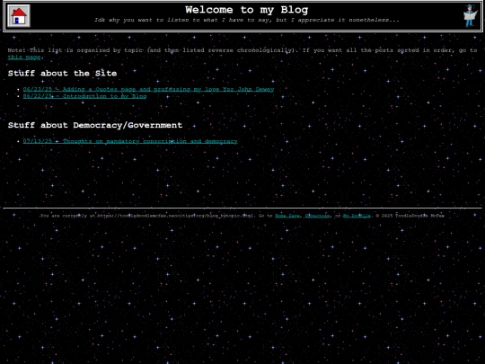The image size is (485, 364).
Task: Click the italic subtitle under the blog title
Action: pos(246,20)
